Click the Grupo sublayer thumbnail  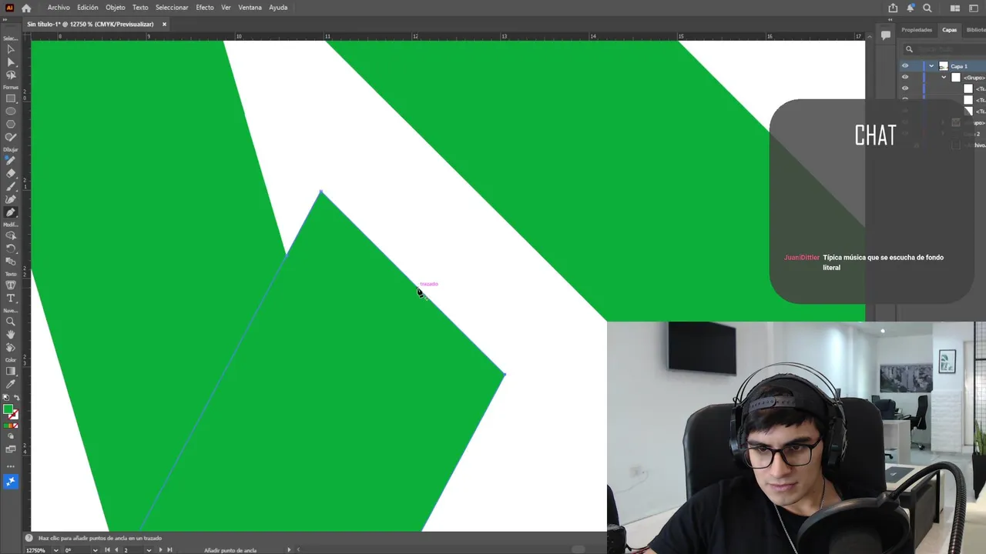(956, 77)
